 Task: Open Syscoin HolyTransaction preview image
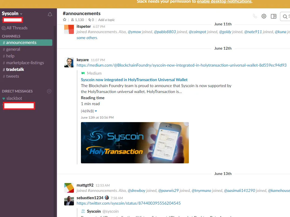(x=135, y=143)
